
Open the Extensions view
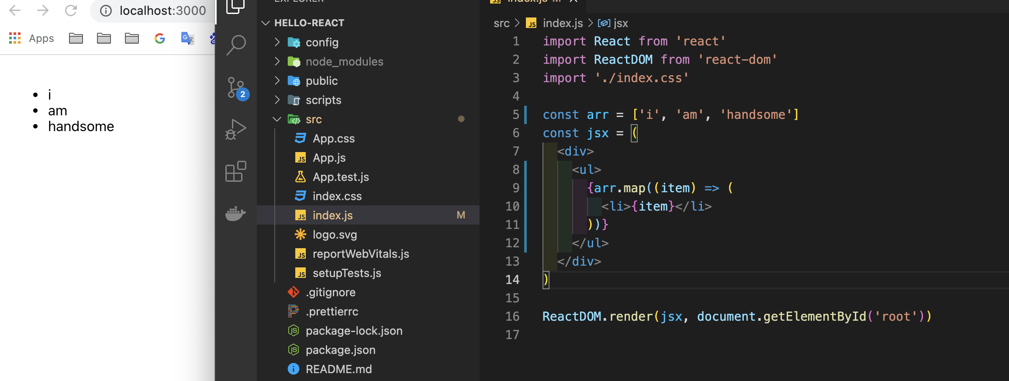236,171
